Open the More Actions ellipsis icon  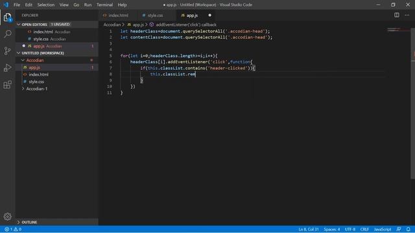tap(407, 15)
